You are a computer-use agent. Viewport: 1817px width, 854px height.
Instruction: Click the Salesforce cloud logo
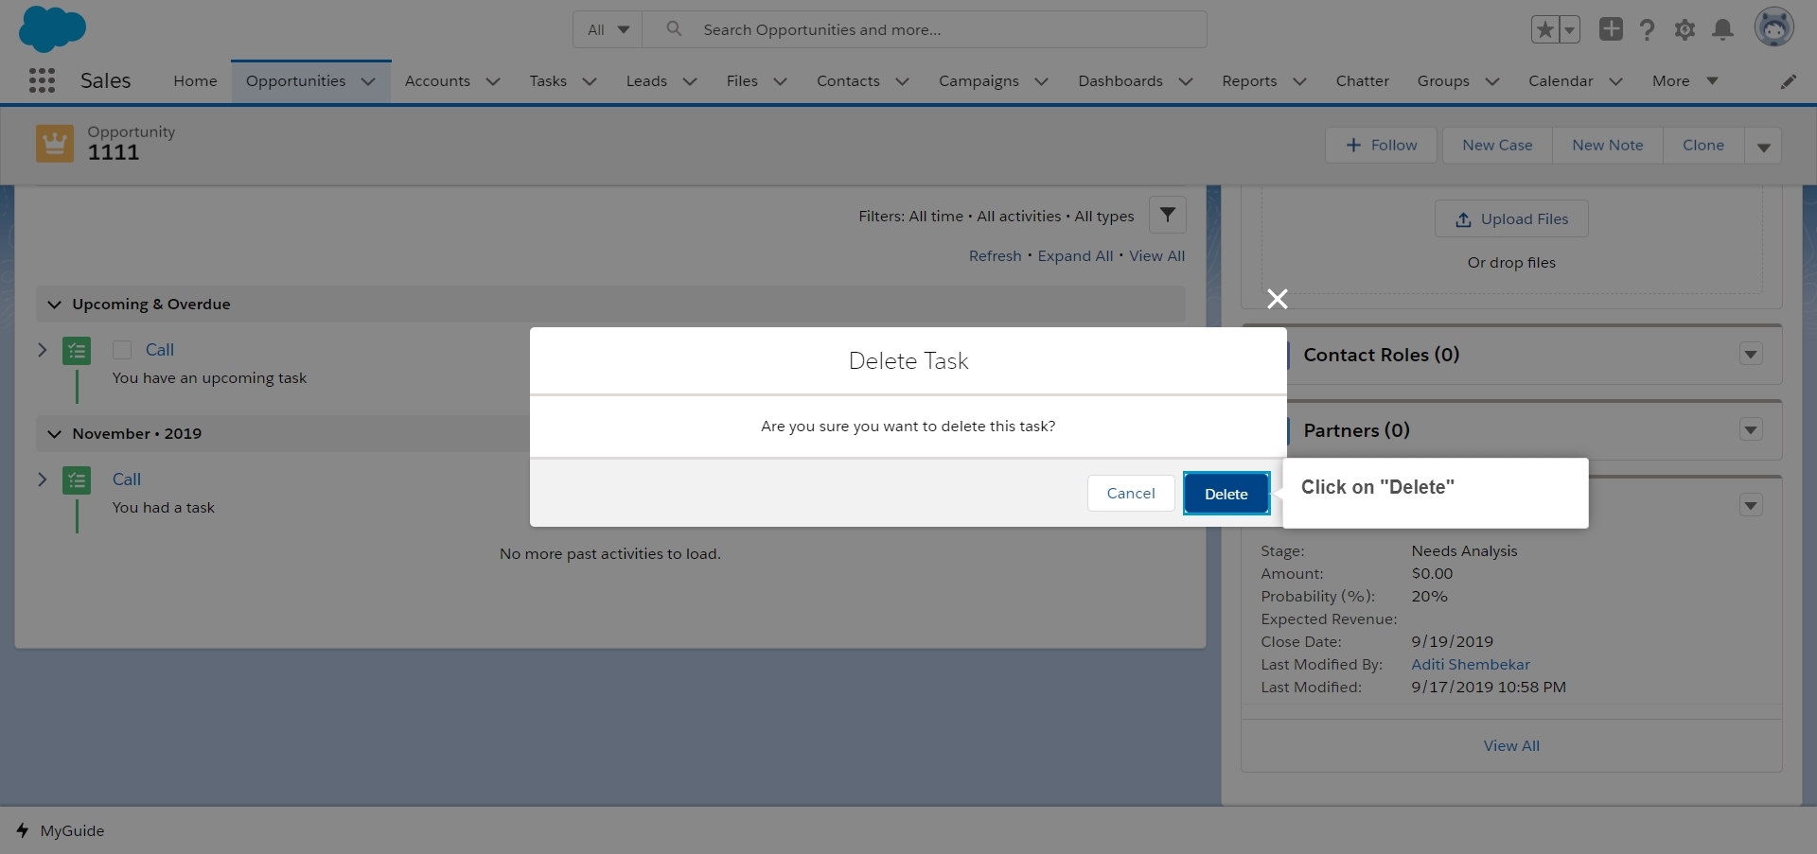[52, 28]
